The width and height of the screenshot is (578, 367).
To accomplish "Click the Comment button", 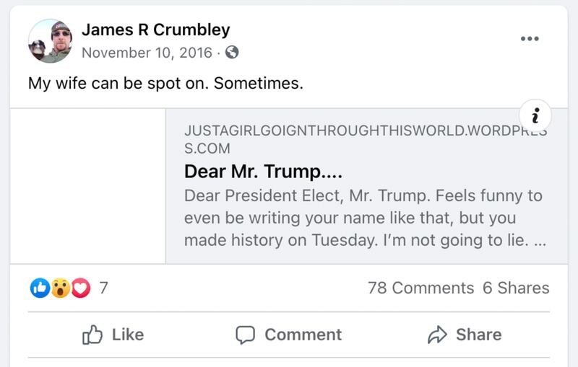I will (x=289, y=335).
